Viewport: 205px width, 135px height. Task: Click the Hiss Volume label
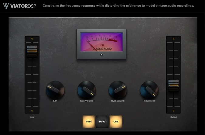click(87, 101)
